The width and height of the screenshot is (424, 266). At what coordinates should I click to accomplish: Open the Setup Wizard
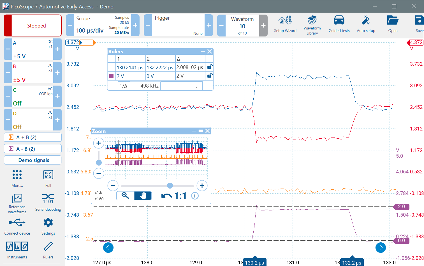pyautogui.click(x=285, y=25)
